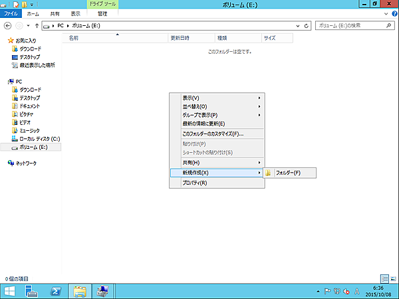Open ドキュメント folder in navigation pane
This screenshot has width=399, height=299.
[x=26, y=106]
